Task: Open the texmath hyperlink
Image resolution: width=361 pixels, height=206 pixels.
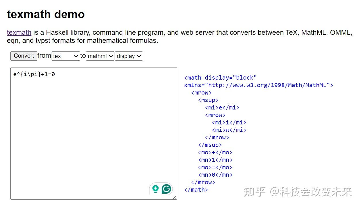Action: (x=19, y=32)
